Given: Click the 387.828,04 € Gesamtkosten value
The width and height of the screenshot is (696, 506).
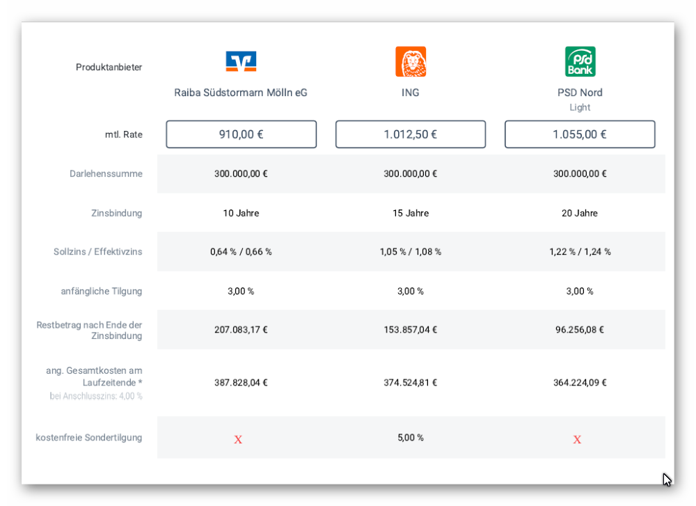Looking at the screenshot, I should pos(241,383).
